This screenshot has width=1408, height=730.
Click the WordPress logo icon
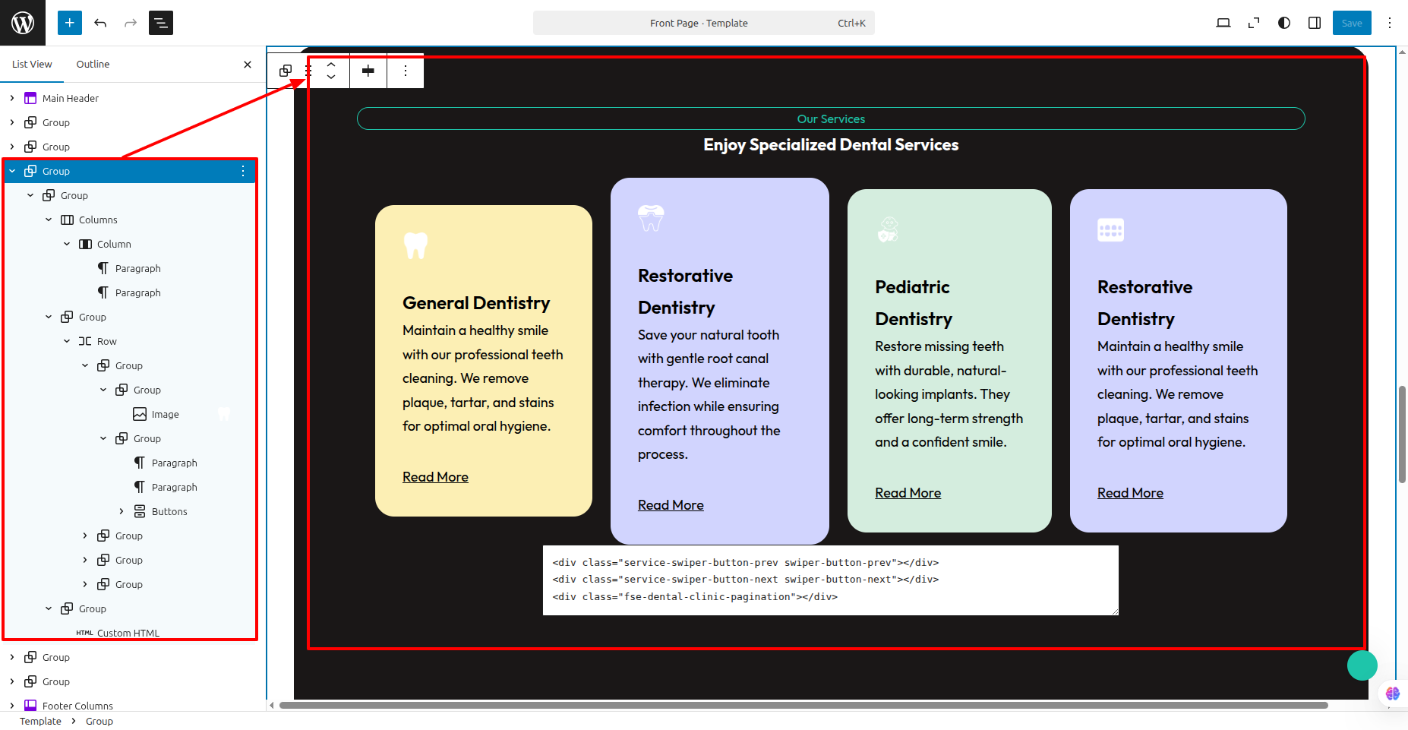pos(23,23)
